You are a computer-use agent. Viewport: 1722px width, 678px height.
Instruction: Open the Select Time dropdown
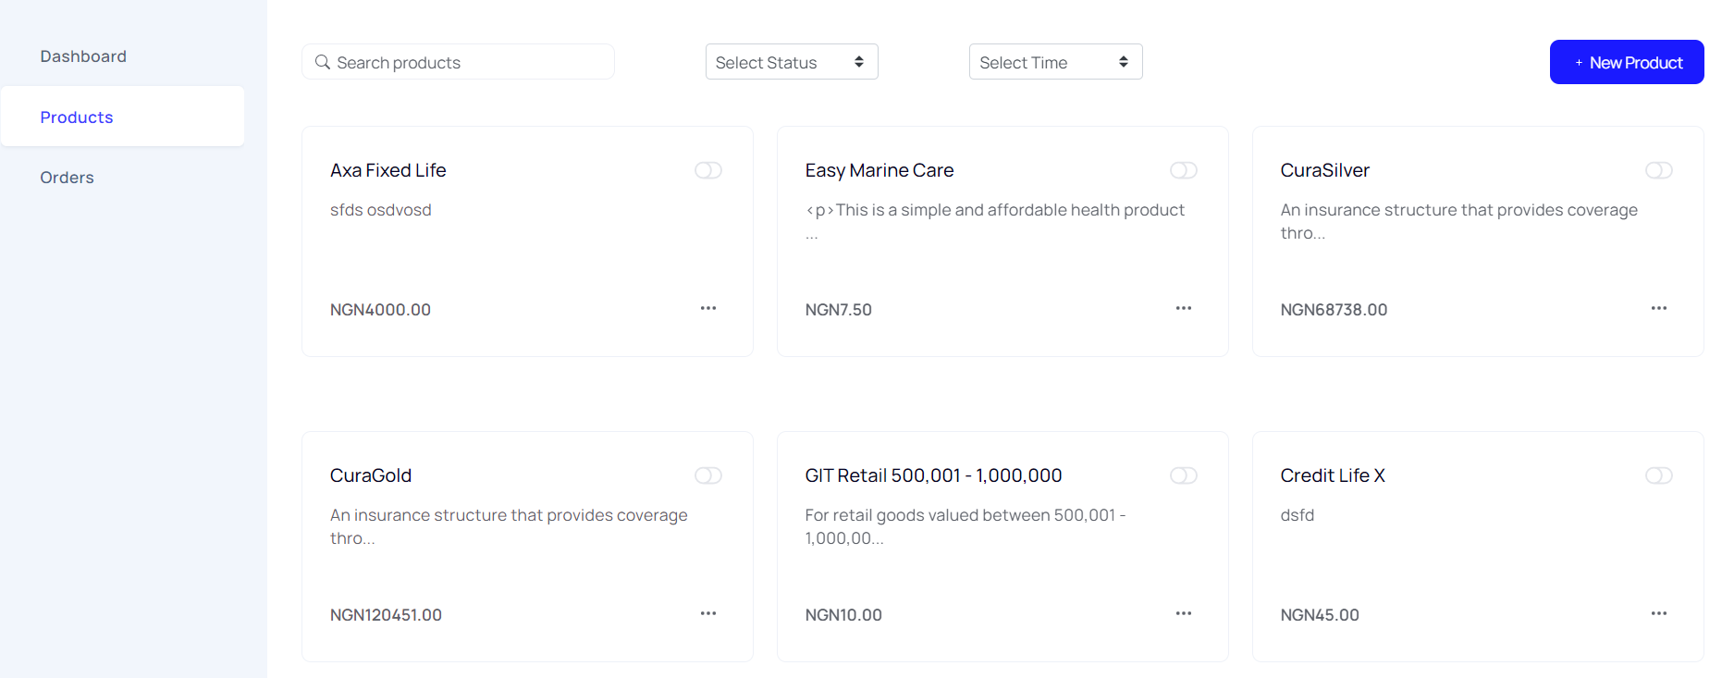coord(1055,62)
